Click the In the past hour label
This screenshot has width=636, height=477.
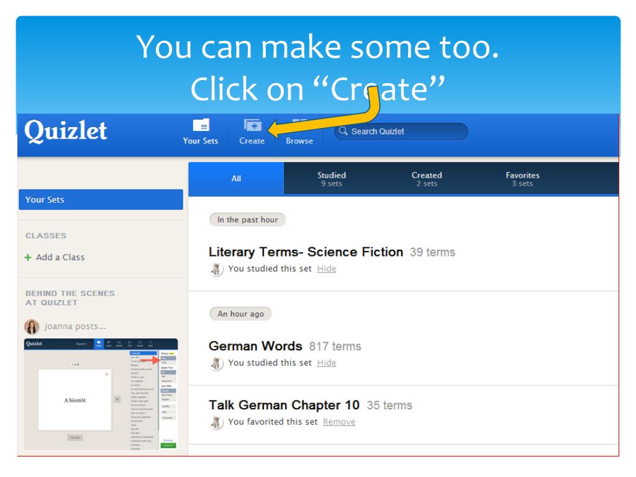[247, 219]
